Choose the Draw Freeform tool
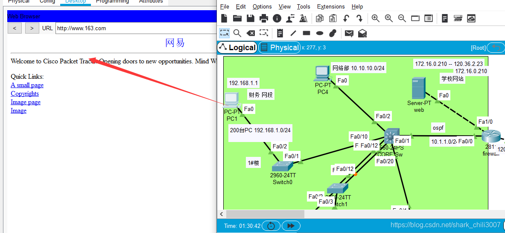The image size is (505, 233). [333, 33]
